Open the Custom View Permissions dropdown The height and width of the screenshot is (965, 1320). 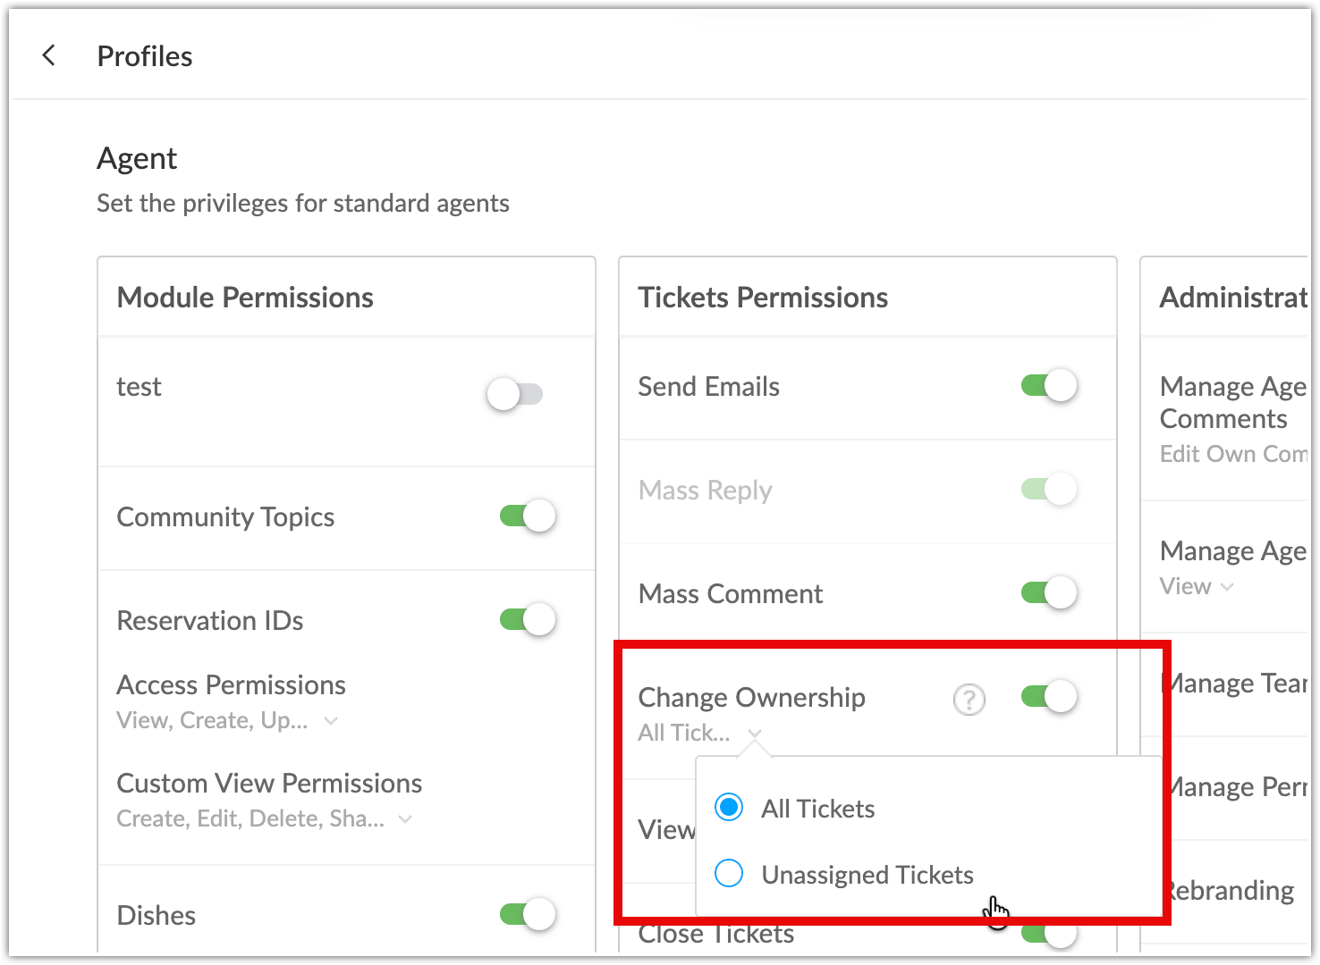coord(265,818)
